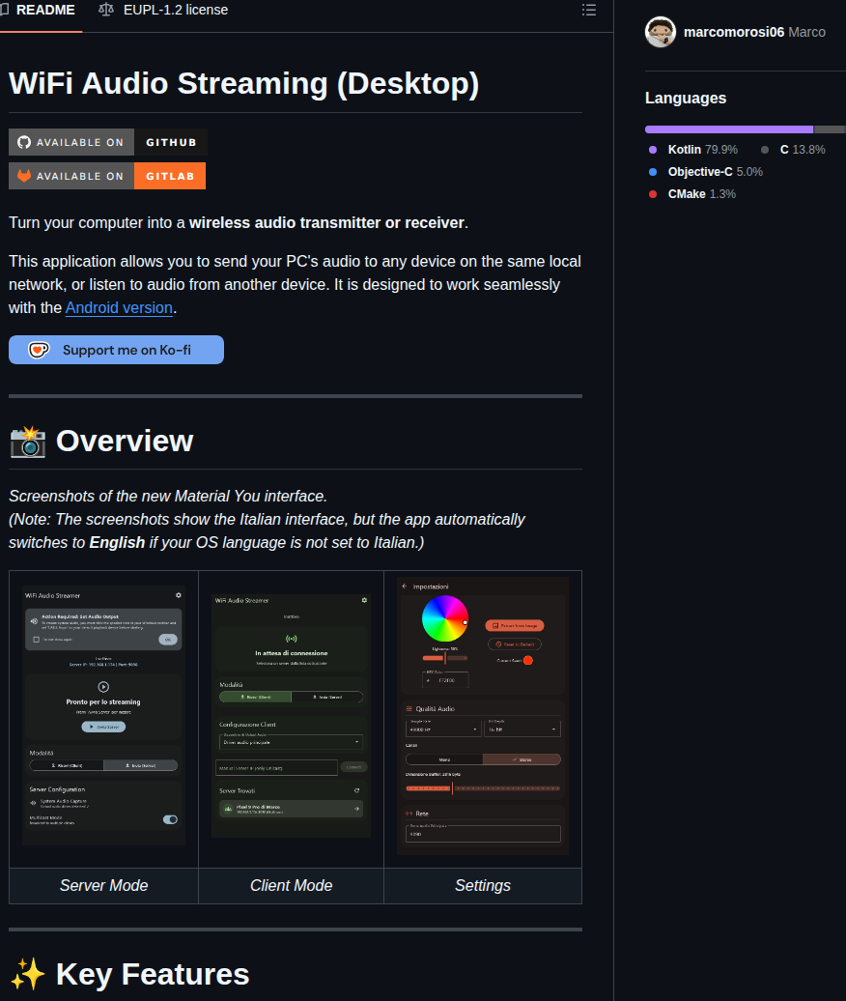Open the Server Mode screenshot
846x1001 pixels.
104,716
